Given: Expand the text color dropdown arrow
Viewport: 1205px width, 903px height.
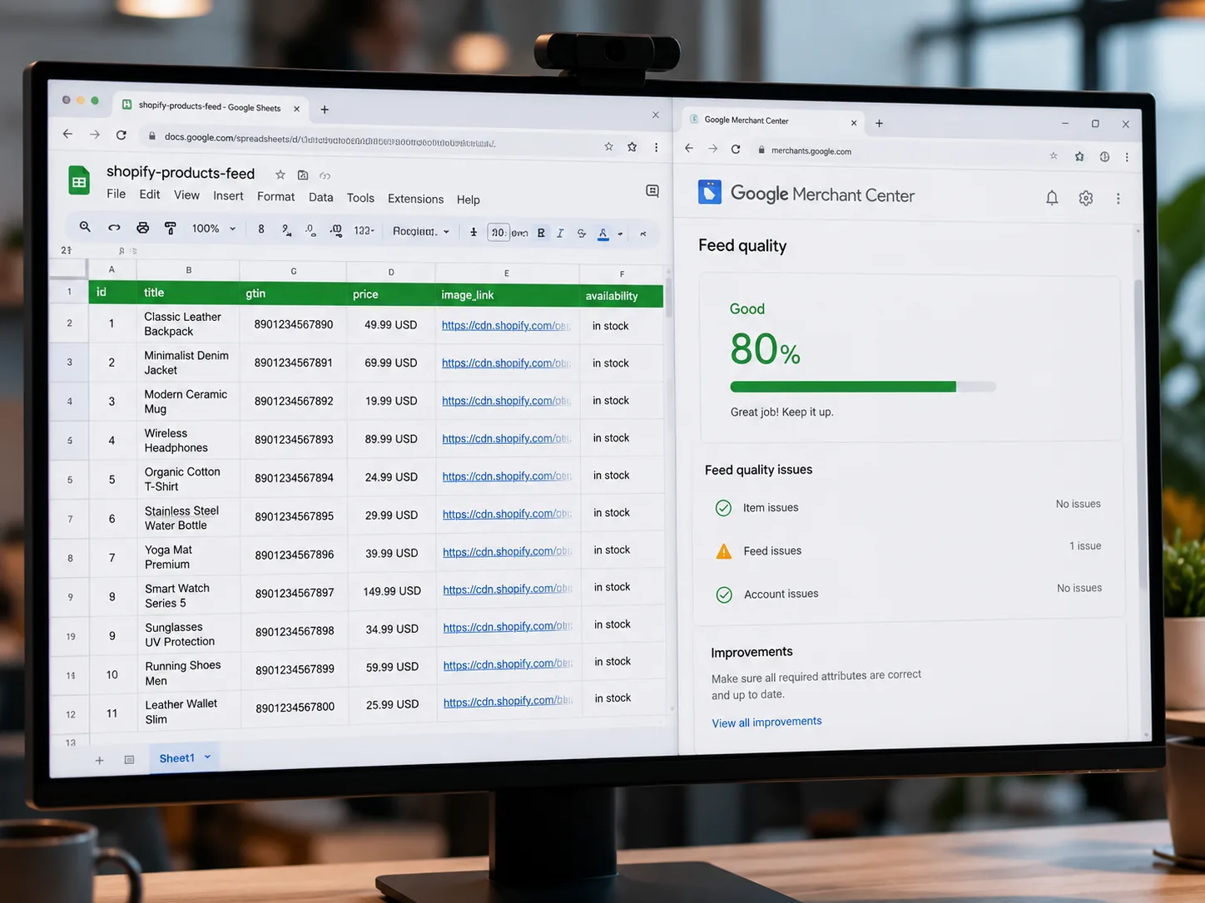Looking at the screenshot, I should 620,234.
